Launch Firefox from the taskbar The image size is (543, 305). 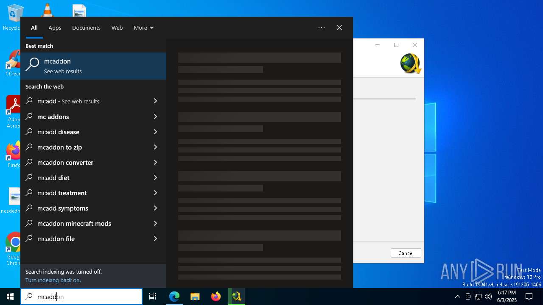(216, 297)
